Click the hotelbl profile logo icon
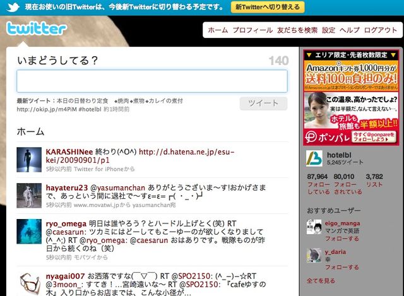The height and width of the screenshot is (296, 404). 314,158
